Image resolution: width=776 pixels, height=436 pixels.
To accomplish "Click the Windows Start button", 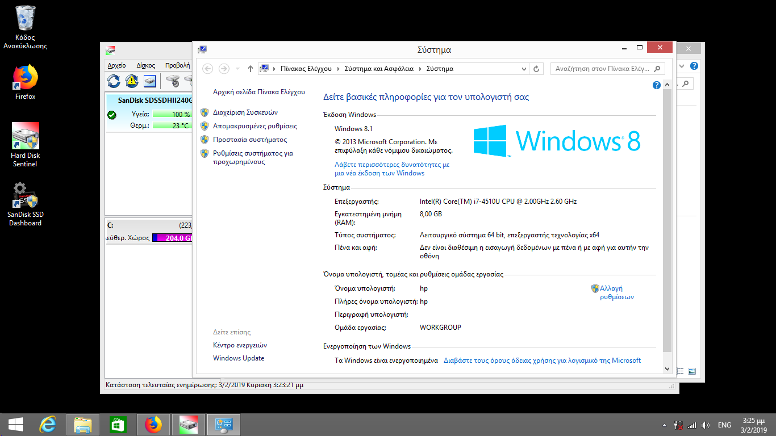I will pyautogui.click(x=16, y=424).
